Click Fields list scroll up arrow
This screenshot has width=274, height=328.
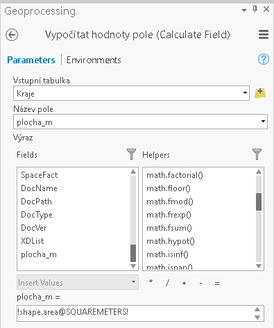tap(133, 172)
